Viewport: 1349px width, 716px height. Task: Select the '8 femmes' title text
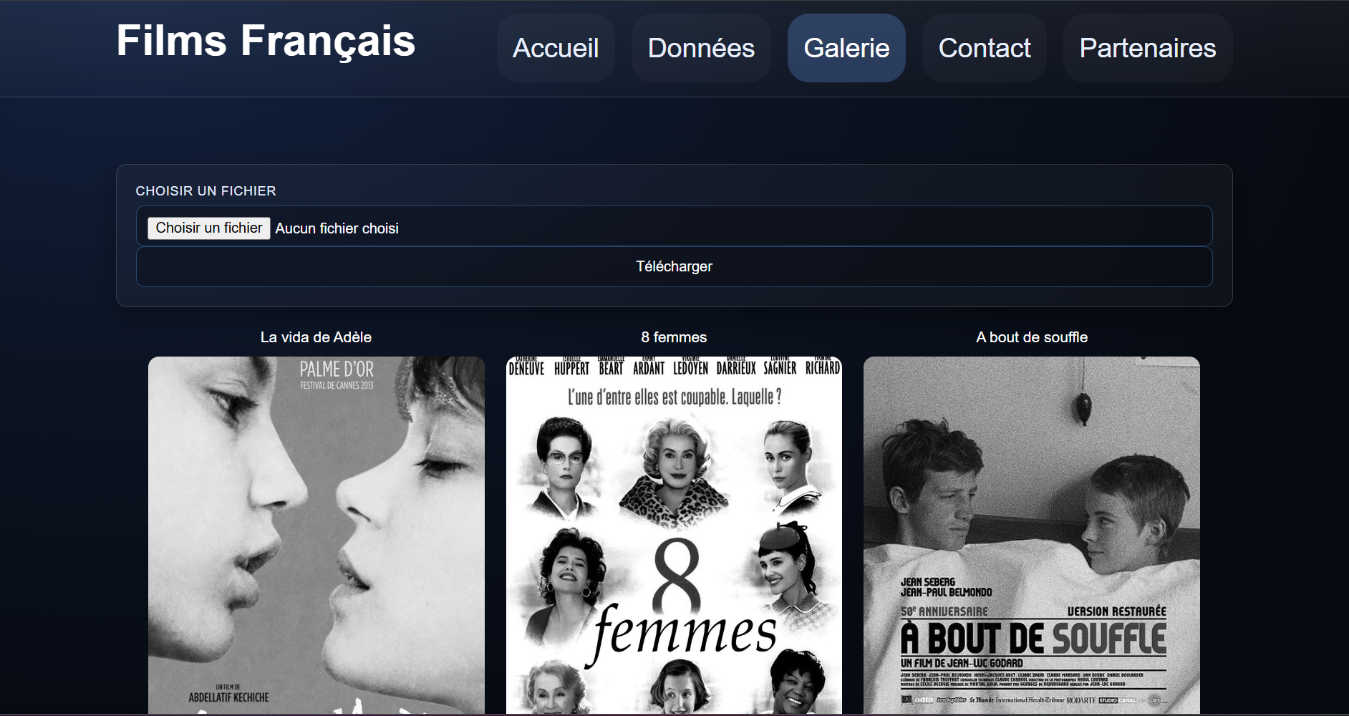pos(674,337)
